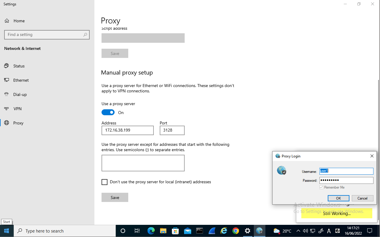Image resolution: width=380 pixels, height=237 pixels.
Task: Click the volume icon in the system tray
Action: [x=305, y=231]
